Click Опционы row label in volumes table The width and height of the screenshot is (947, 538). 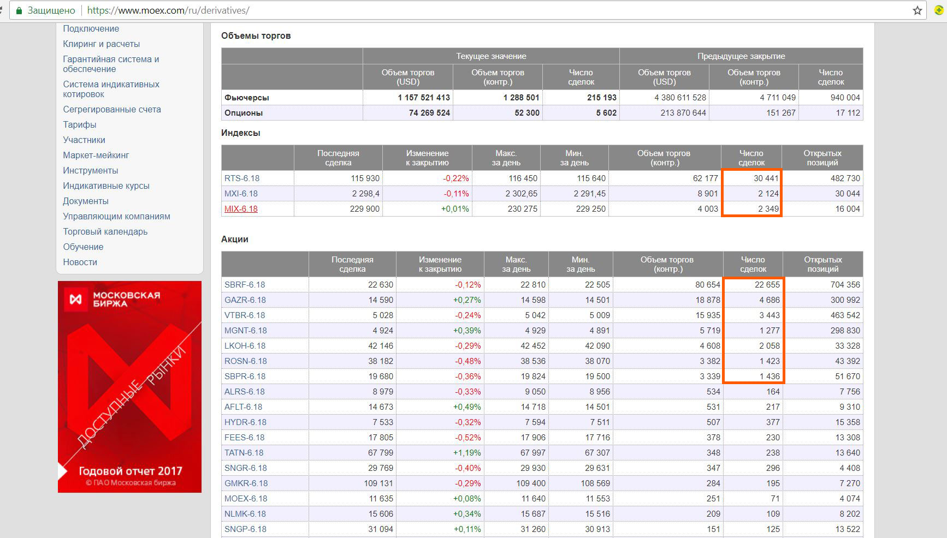[244, 112]
